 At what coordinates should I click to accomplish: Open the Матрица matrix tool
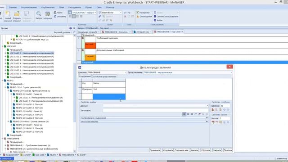48,15
